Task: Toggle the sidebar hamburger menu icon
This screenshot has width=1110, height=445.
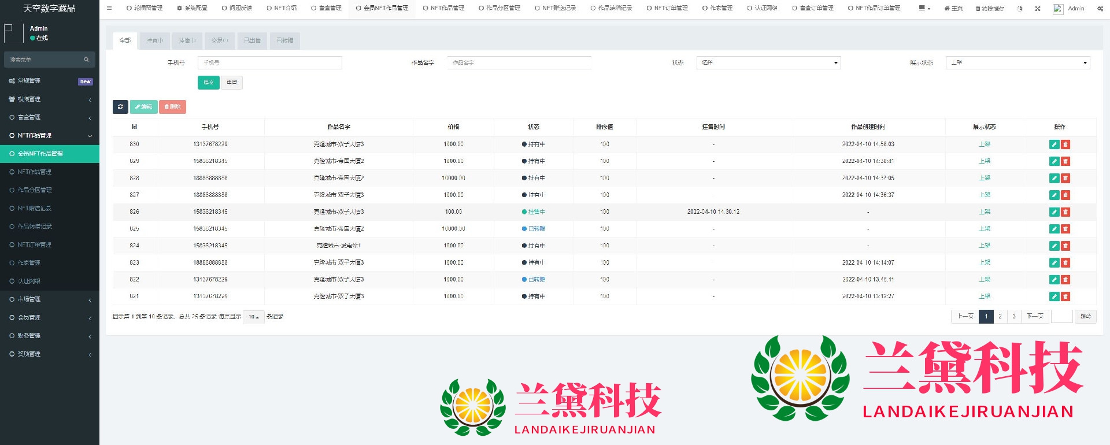Action: 109,8
